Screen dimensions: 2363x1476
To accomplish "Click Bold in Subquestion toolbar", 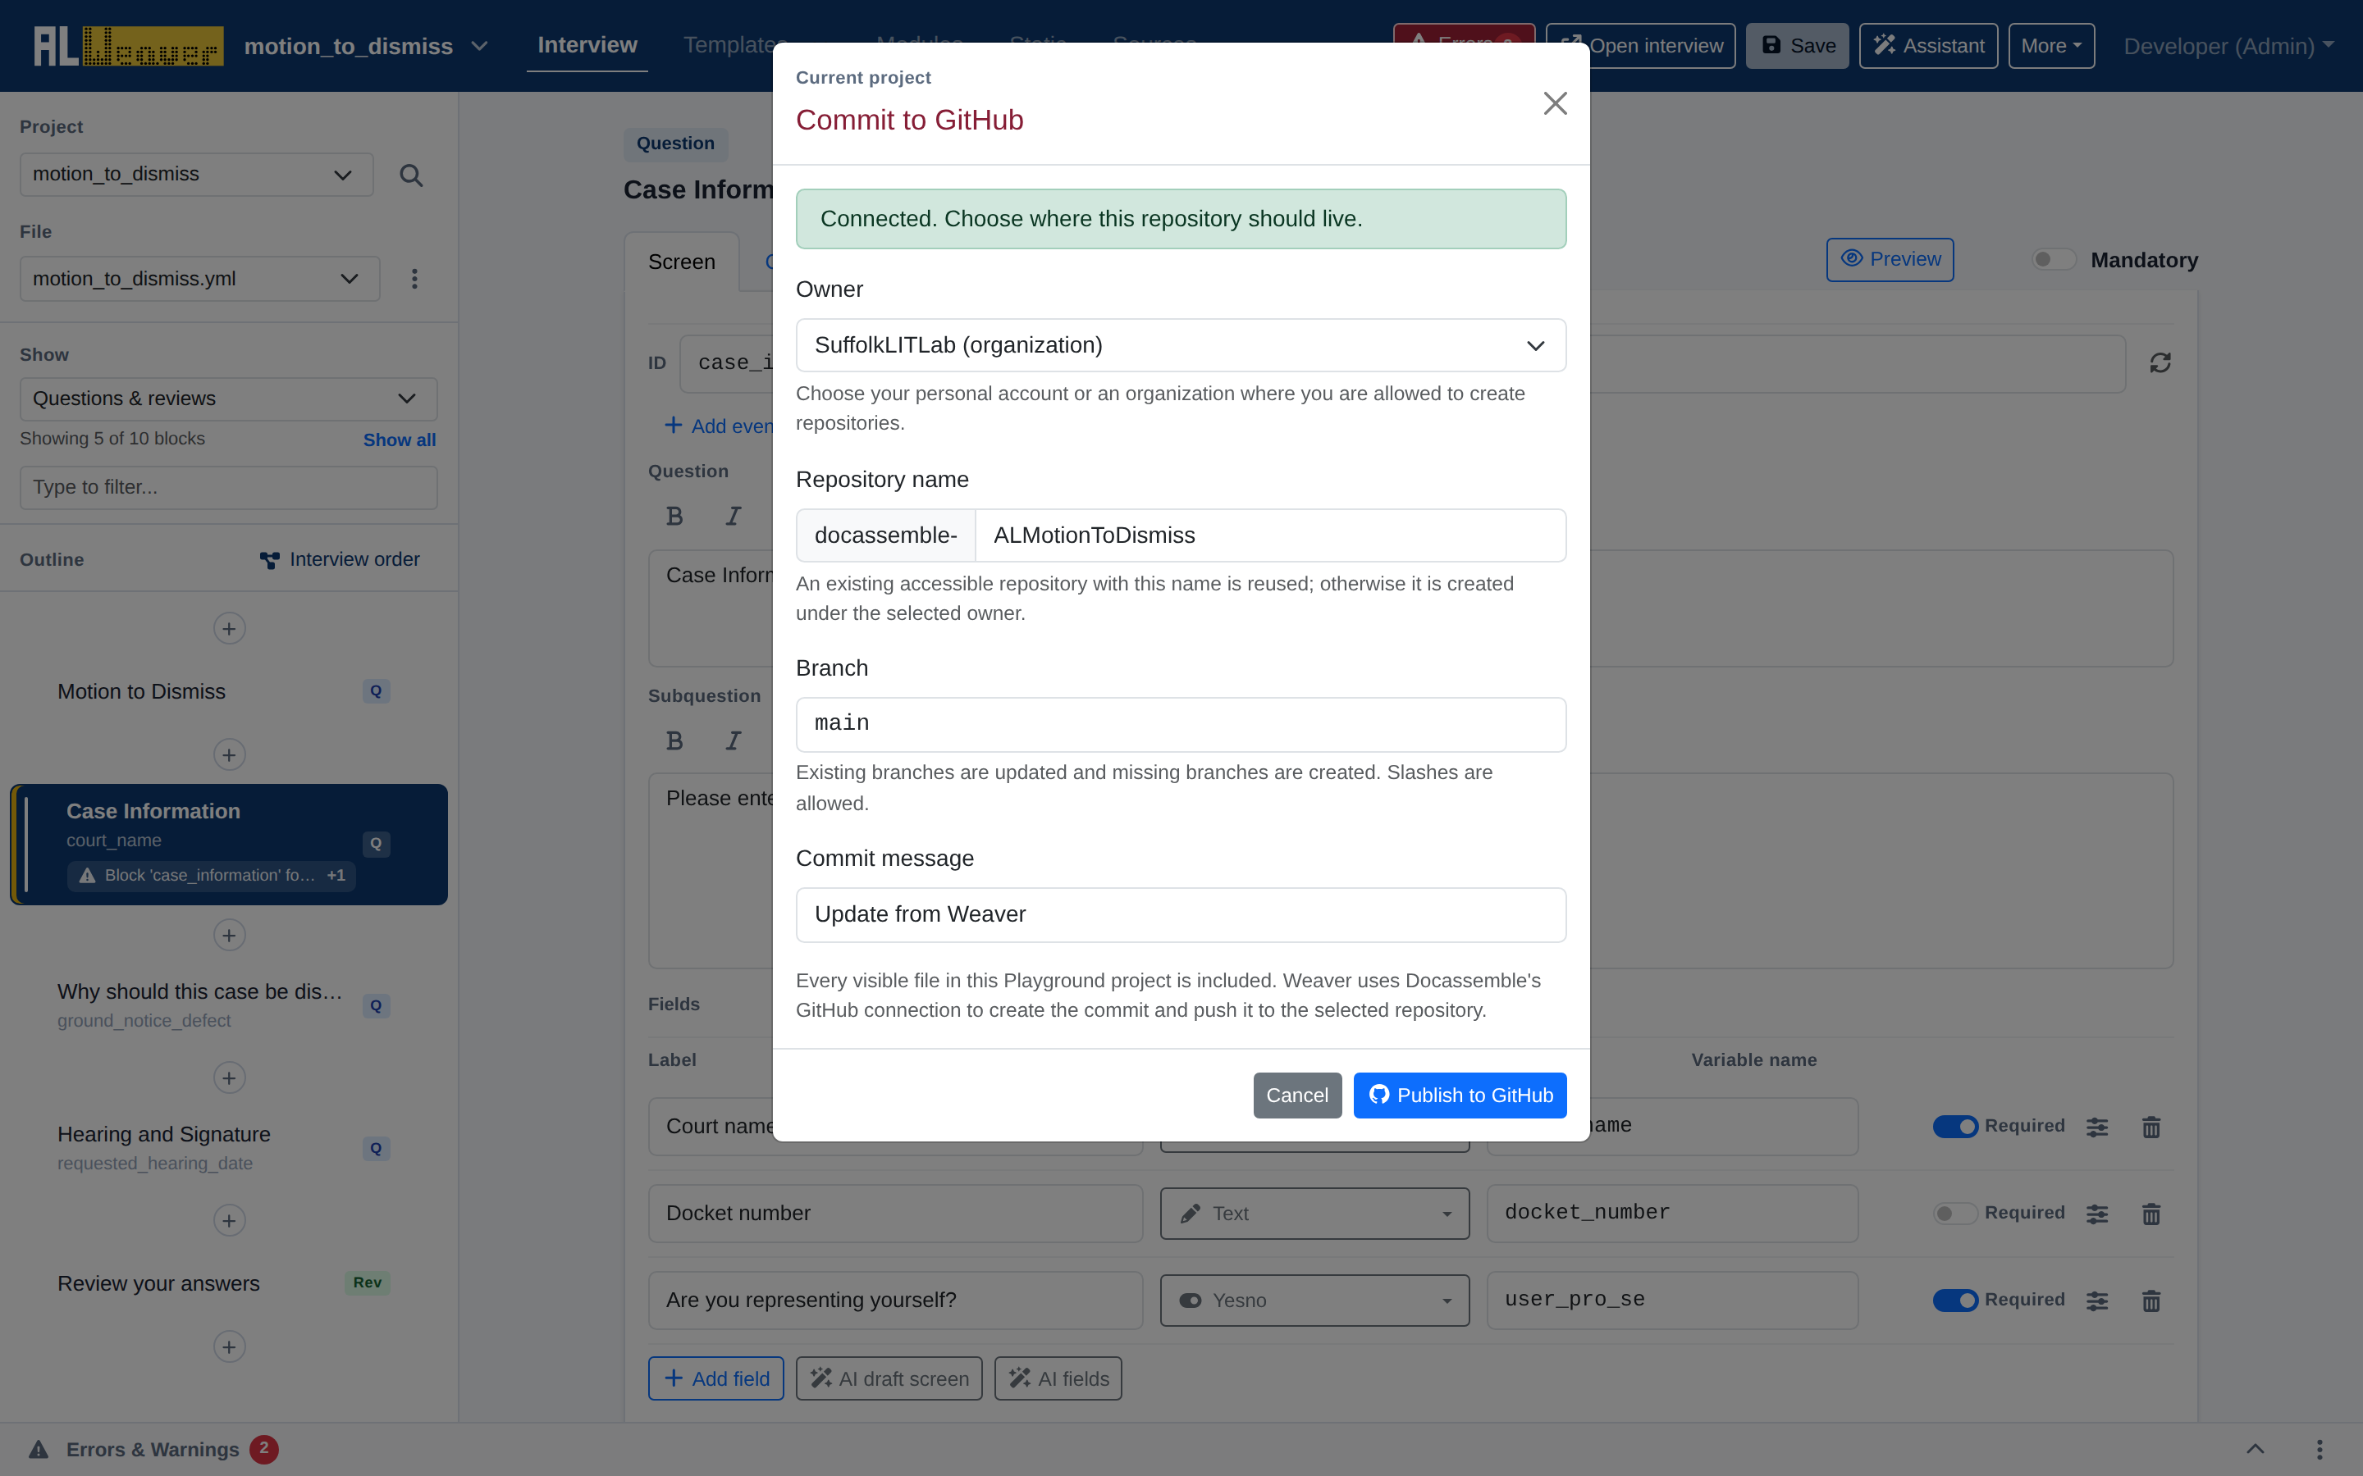I will (674, 741).
